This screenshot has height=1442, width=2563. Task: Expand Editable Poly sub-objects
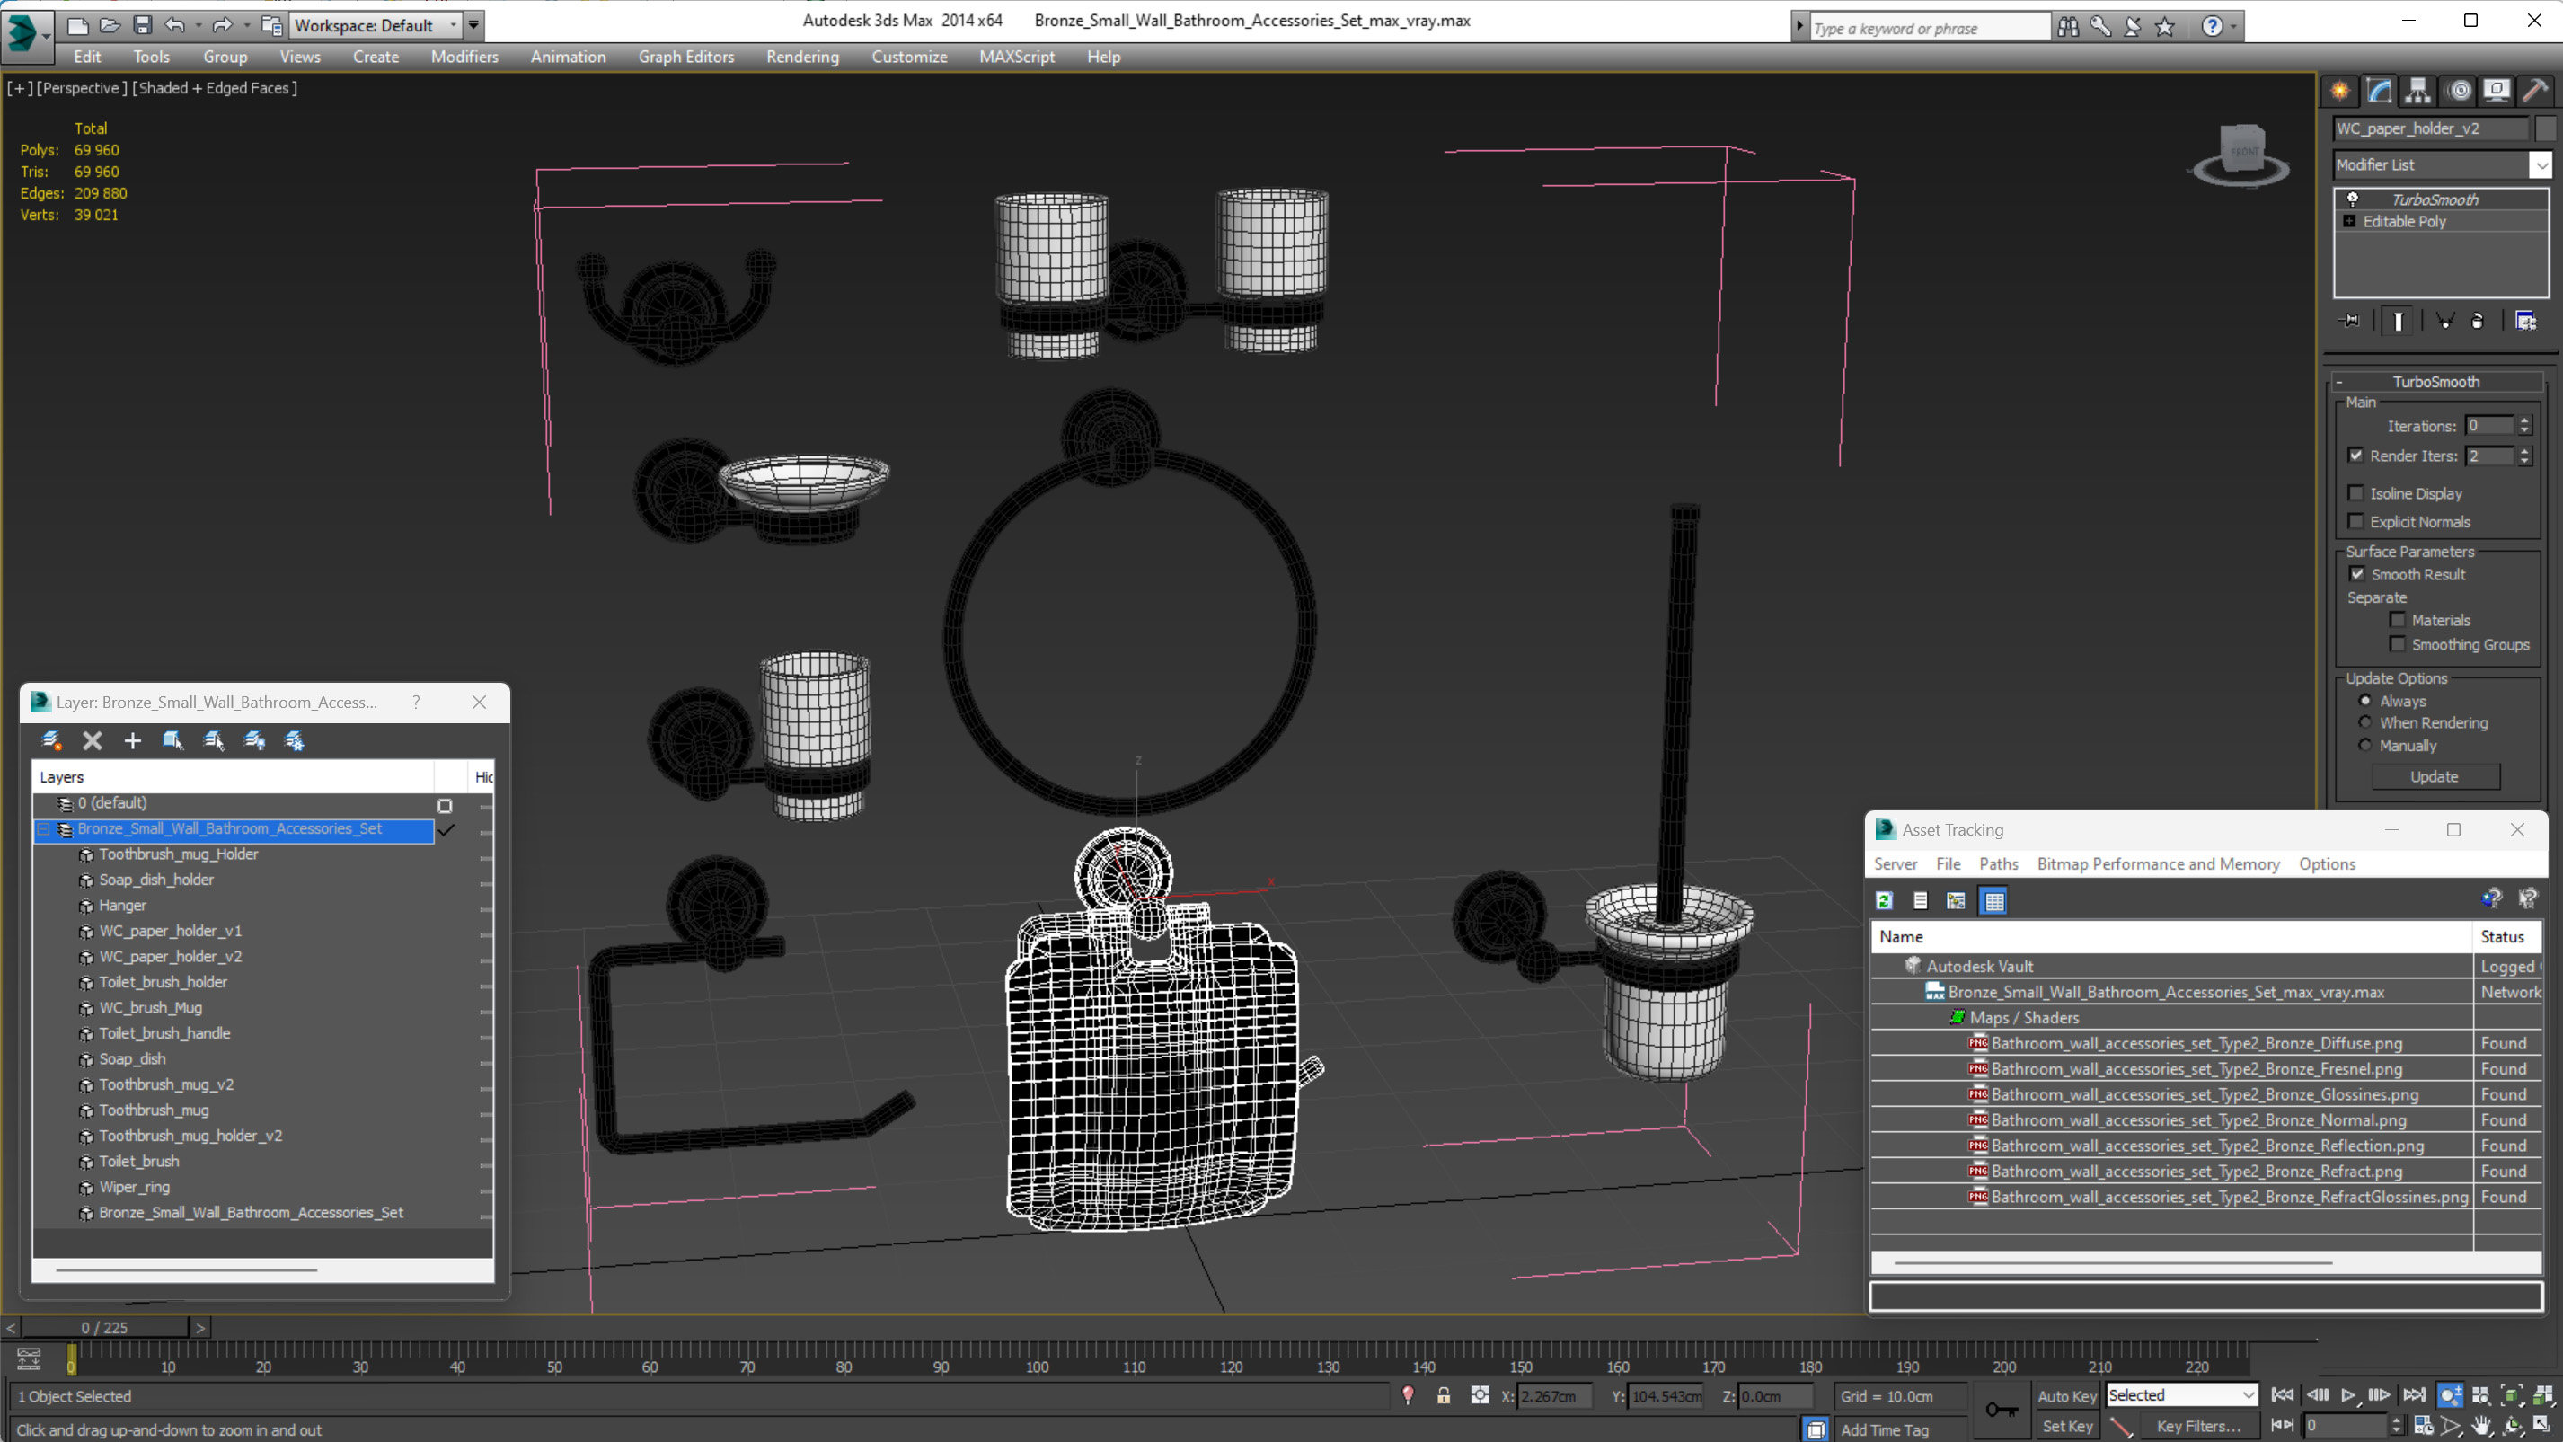pyautogui.click(x=2349, y=221)
